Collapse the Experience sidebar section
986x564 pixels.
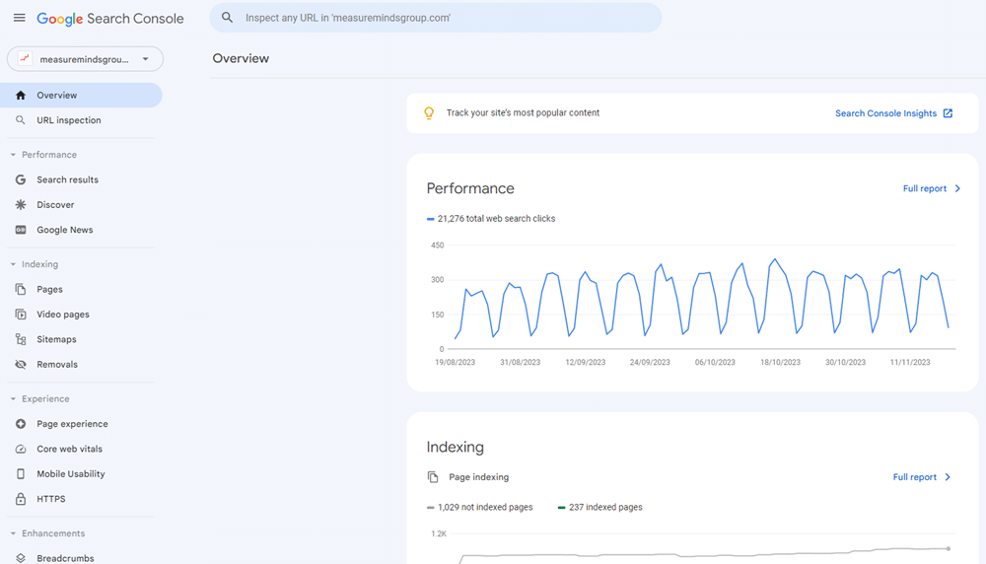pos(39,398)
